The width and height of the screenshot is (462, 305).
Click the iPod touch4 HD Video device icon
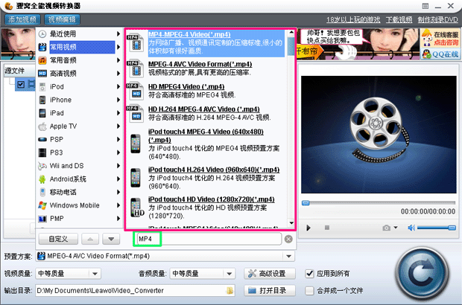click(136, 208)
